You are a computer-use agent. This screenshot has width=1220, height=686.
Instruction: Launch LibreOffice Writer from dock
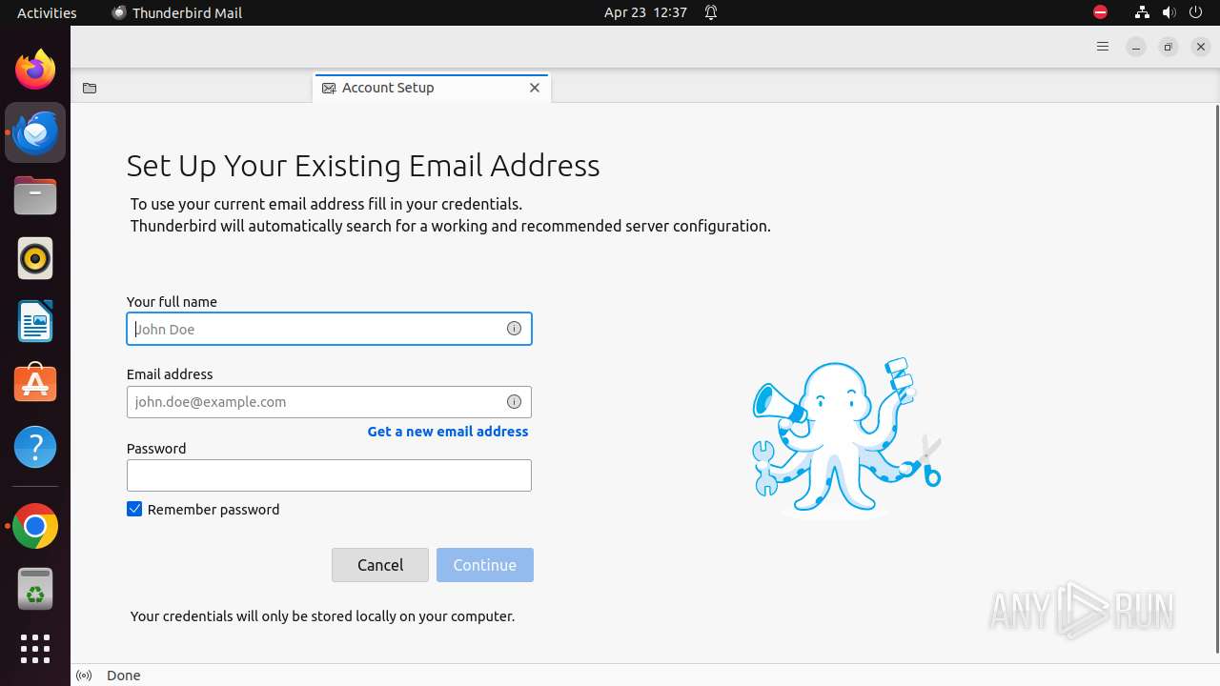pos(35,321)
